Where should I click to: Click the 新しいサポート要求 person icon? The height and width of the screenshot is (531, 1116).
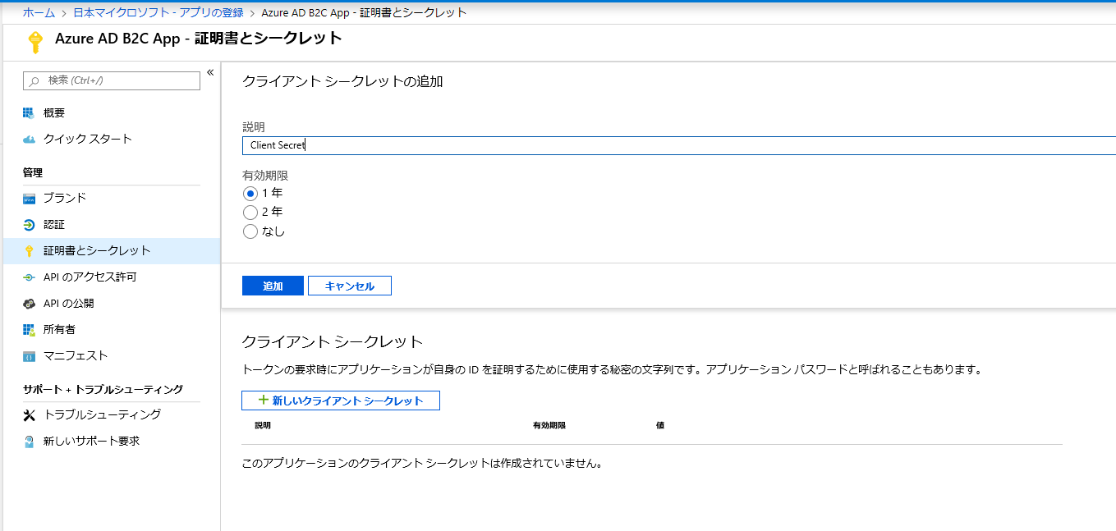[x=29, y=441]
